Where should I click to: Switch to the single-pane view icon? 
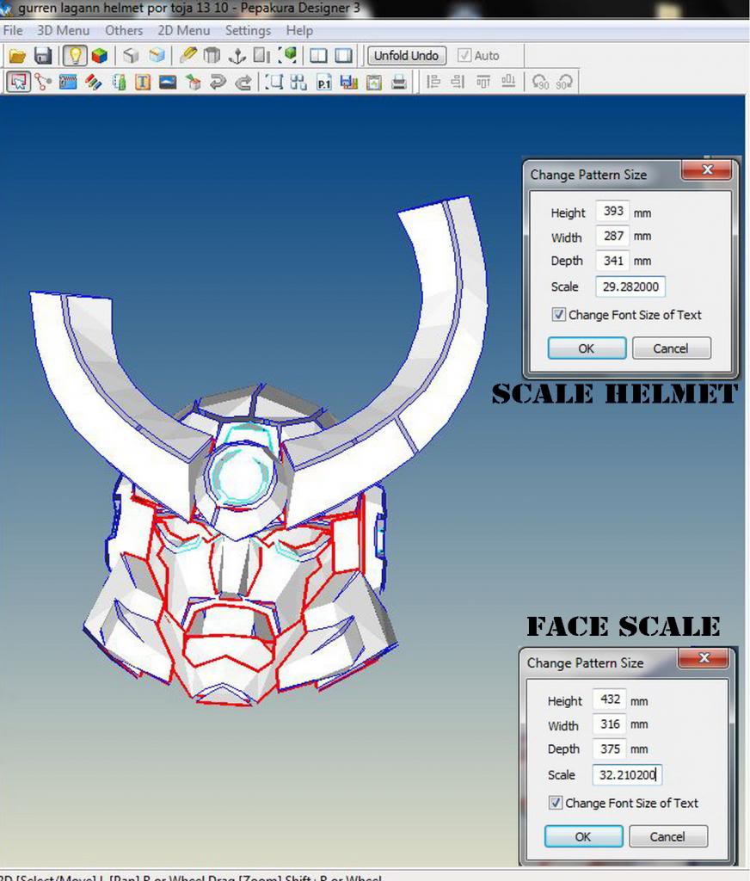click(343, 56)
